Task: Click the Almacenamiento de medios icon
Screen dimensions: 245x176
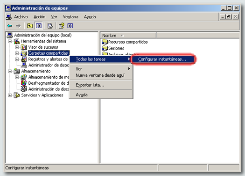Action: [24, 77]
